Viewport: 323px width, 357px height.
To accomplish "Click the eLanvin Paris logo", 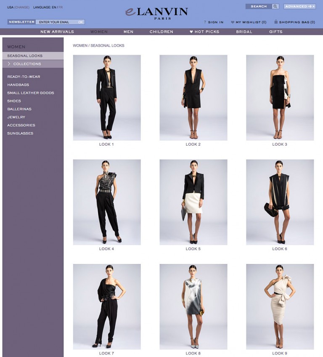I will (x=156, y=13).
